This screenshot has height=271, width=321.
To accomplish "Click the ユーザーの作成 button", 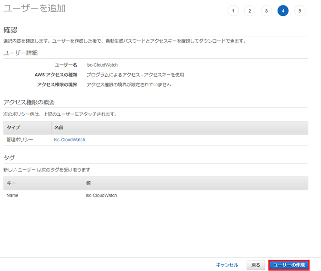I will pos(289,265).
